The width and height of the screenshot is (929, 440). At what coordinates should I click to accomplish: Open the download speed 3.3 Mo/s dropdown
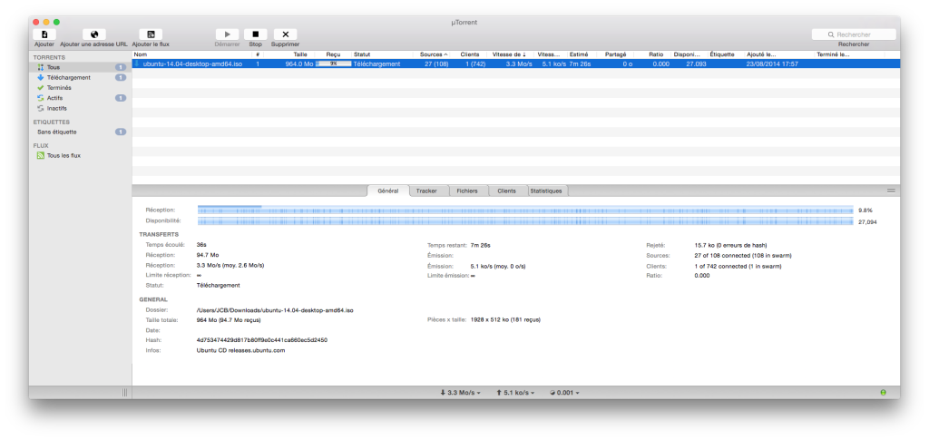(x=460, y=393)
